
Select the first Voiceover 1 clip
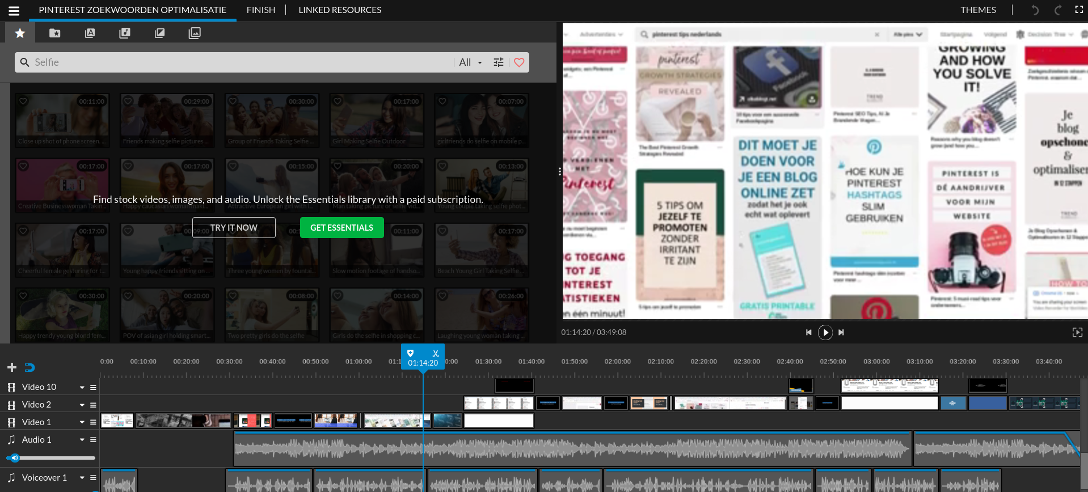coord(119,481)
